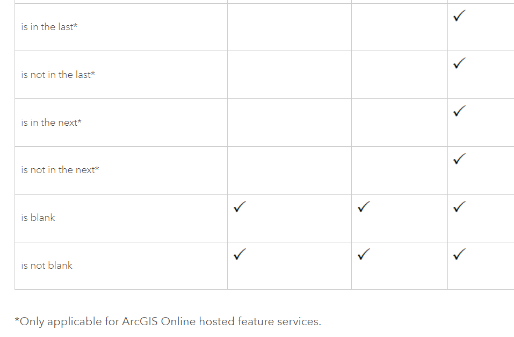Click last checkmark in 'is not blank' row
514x337 pixels.
tap(459, 254)
